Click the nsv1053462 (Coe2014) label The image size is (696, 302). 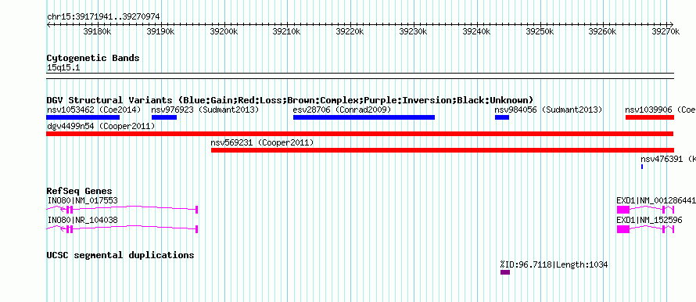tap(94, 110)
